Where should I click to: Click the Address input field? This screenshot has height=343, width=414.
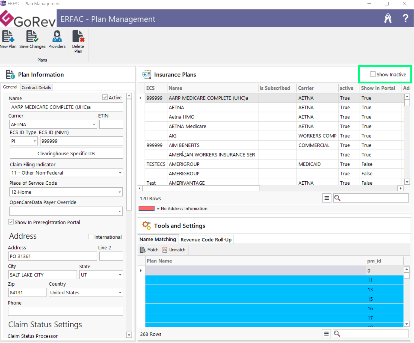pos(53,256)
